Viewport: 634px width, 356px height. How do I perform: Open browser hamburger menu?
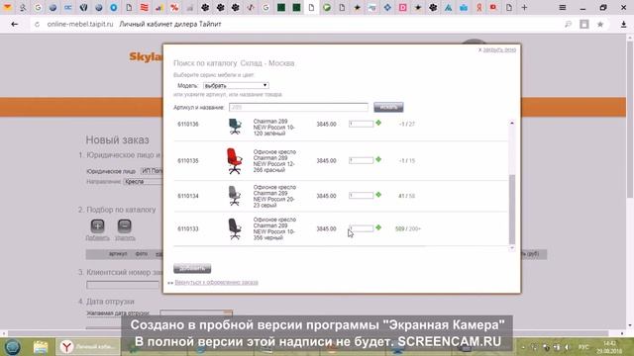(563, 7)
